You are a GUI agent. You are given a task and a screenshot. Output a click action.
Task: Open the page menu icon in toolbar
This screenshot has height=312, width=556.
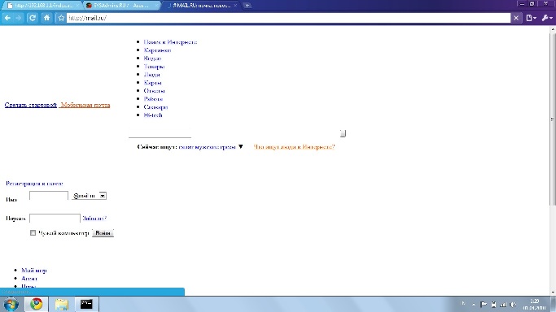pyautogui.click(x=531, y=18)
